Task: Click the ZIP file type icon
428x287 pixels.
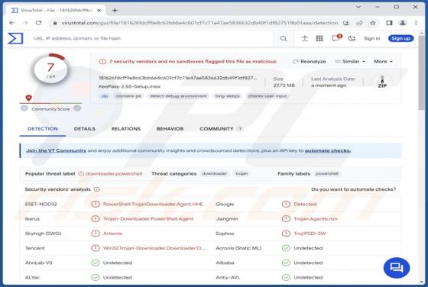Action: [x=382, y=82]
